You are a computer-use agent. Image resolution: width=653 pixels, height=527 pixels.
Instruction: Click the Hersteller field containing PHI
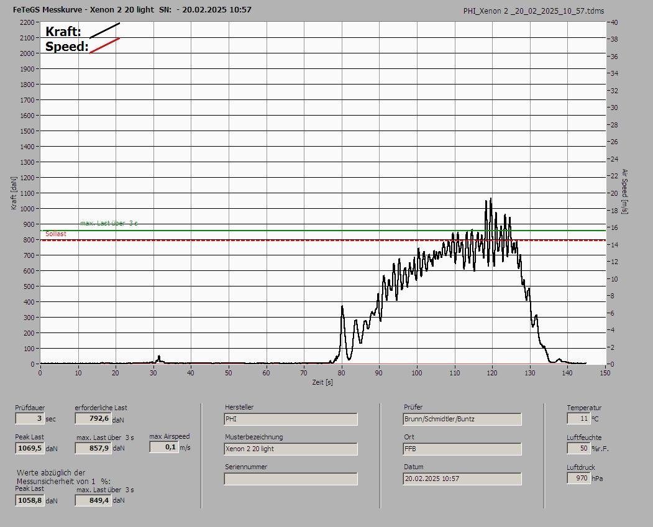click(x=291, y=419)
